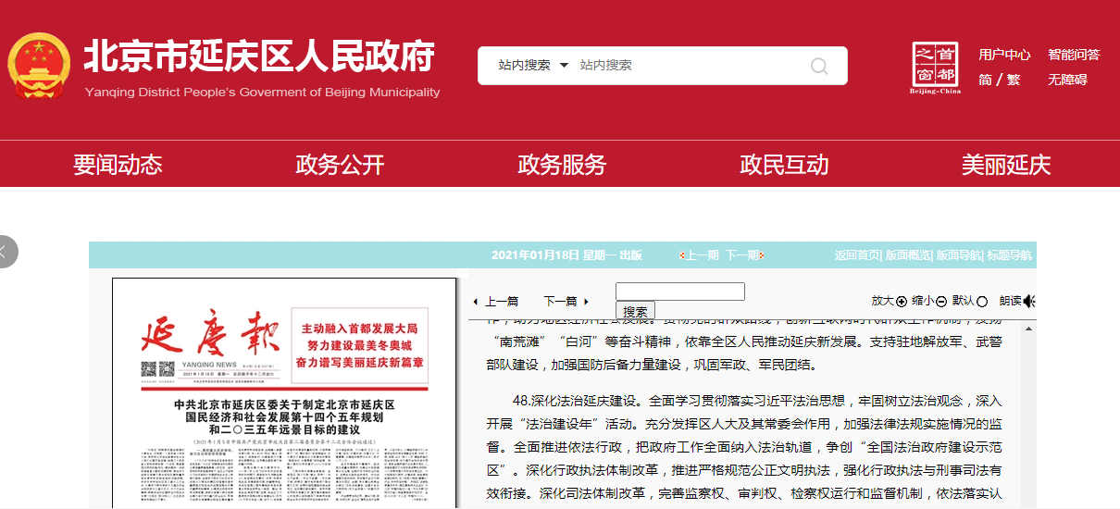
Task: Open the 政务公开 menu
Action: pos(340,165)
